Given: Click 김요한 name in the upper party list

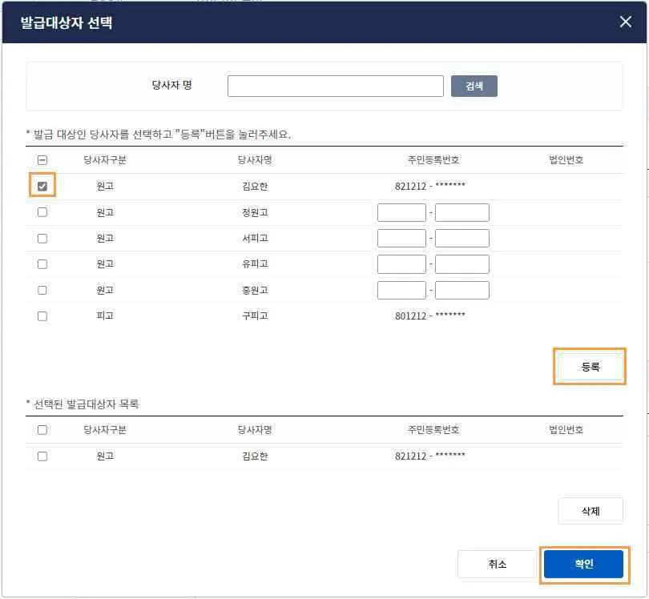Looking at the screenshot, I should 255,186.
